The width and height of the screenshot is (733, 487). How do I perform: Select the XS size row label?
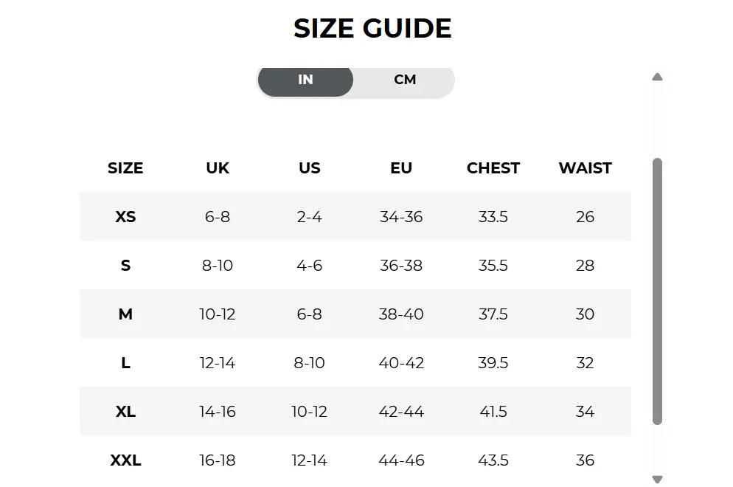click(x=125, y=217)
